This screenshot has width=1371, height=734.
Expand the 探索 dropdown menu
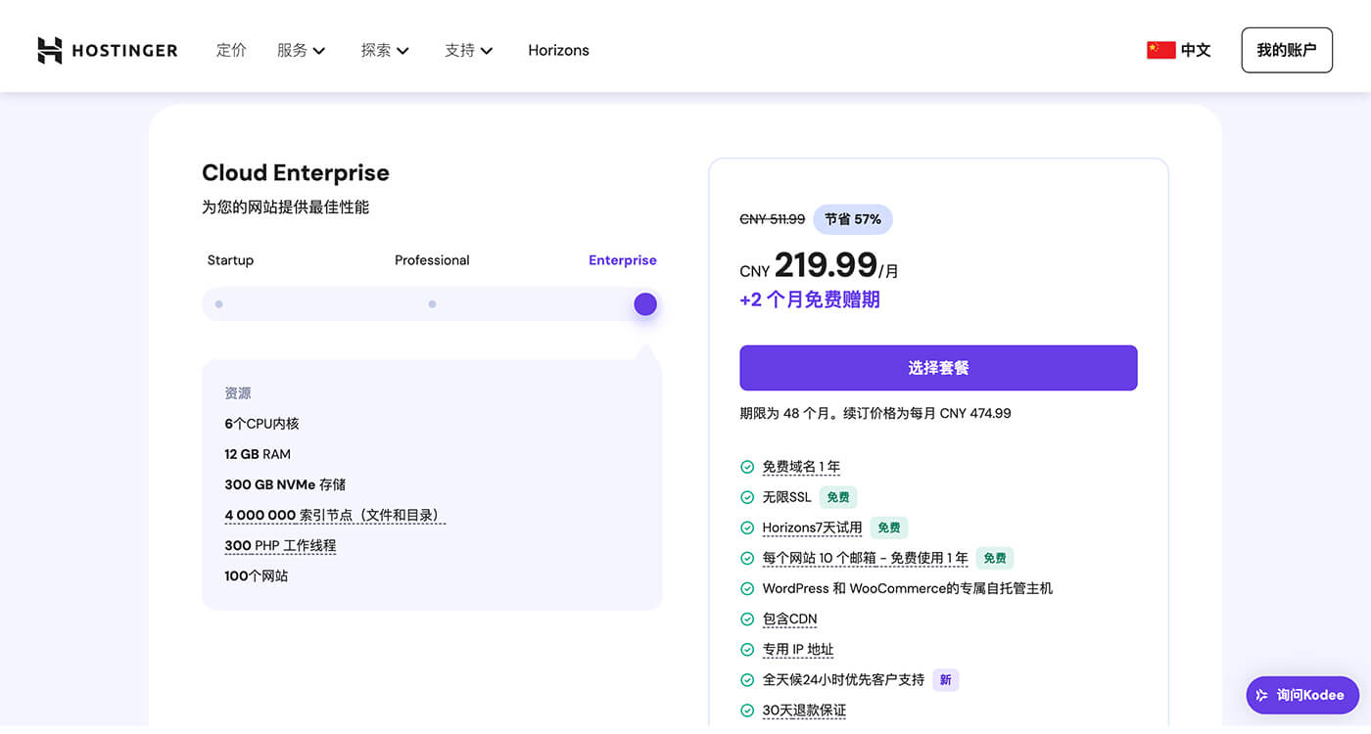(385, 50)
